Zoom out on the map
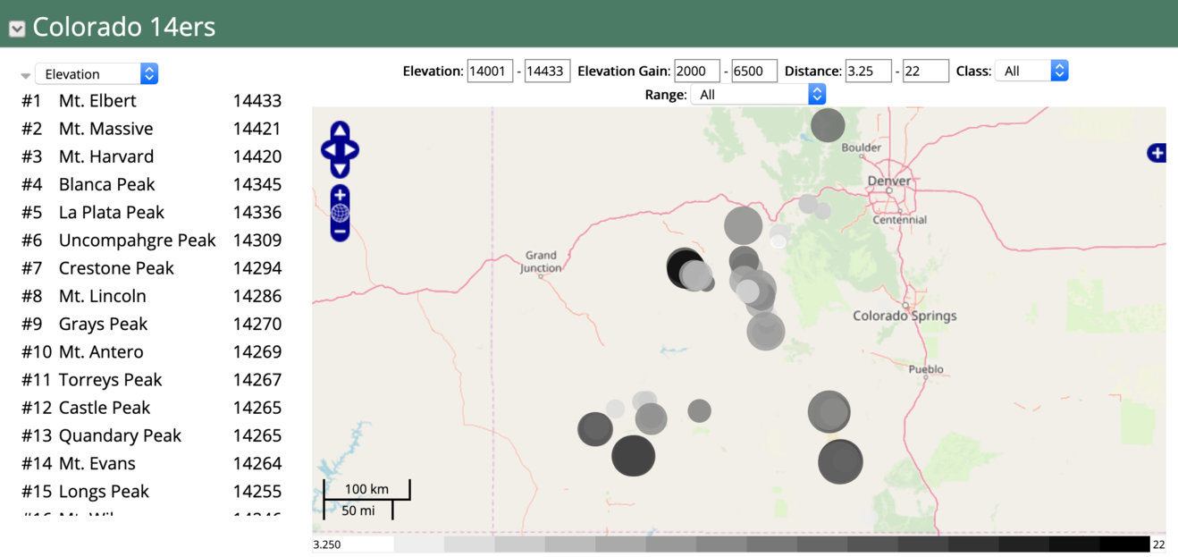The width and height of the screenshot is (1178, 557). click(340, 232)
